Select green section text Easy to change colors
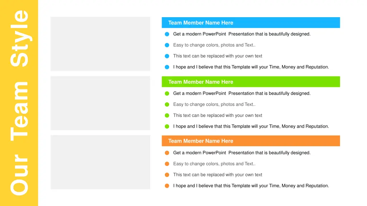This screenshot has height=206, width=367. (x=214, y=104)
